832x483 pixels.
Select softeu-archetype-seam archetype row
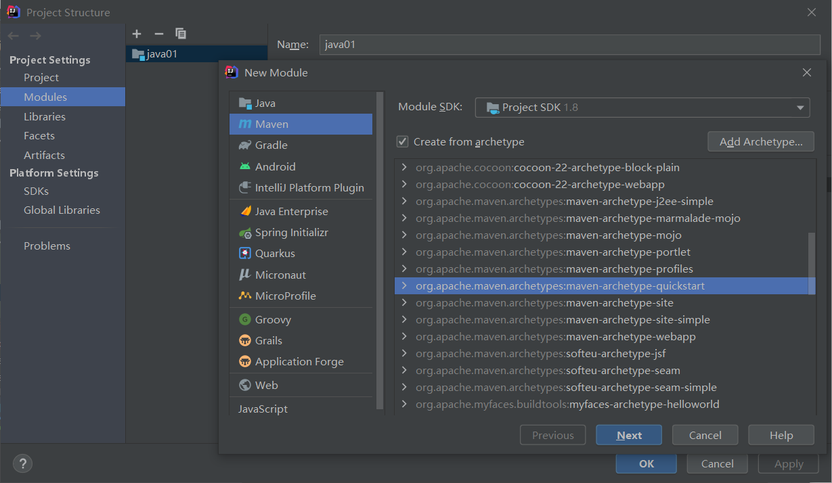[605, 370]
